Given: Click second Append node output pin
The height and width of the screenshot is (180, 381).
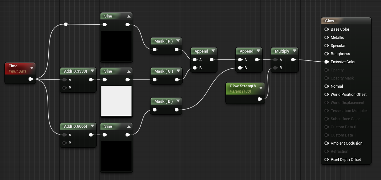Looking at the screenshot, I should [257, 59].
